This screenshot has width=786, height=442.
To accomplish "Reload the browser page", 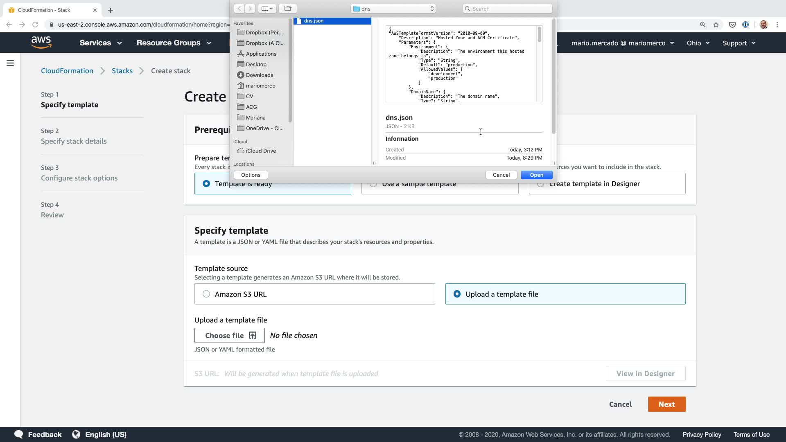I will pyautogui.click(x=35, y=25).
